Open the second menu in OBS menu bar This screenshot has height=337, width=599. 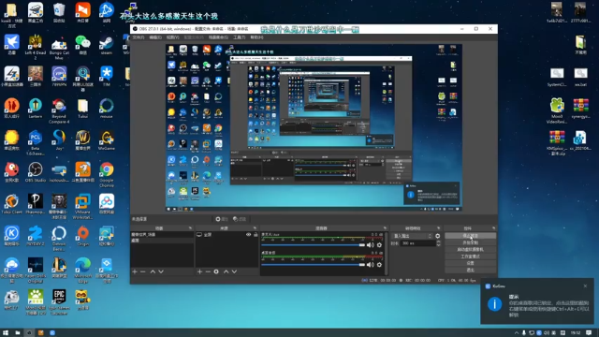tap(155, 37)
